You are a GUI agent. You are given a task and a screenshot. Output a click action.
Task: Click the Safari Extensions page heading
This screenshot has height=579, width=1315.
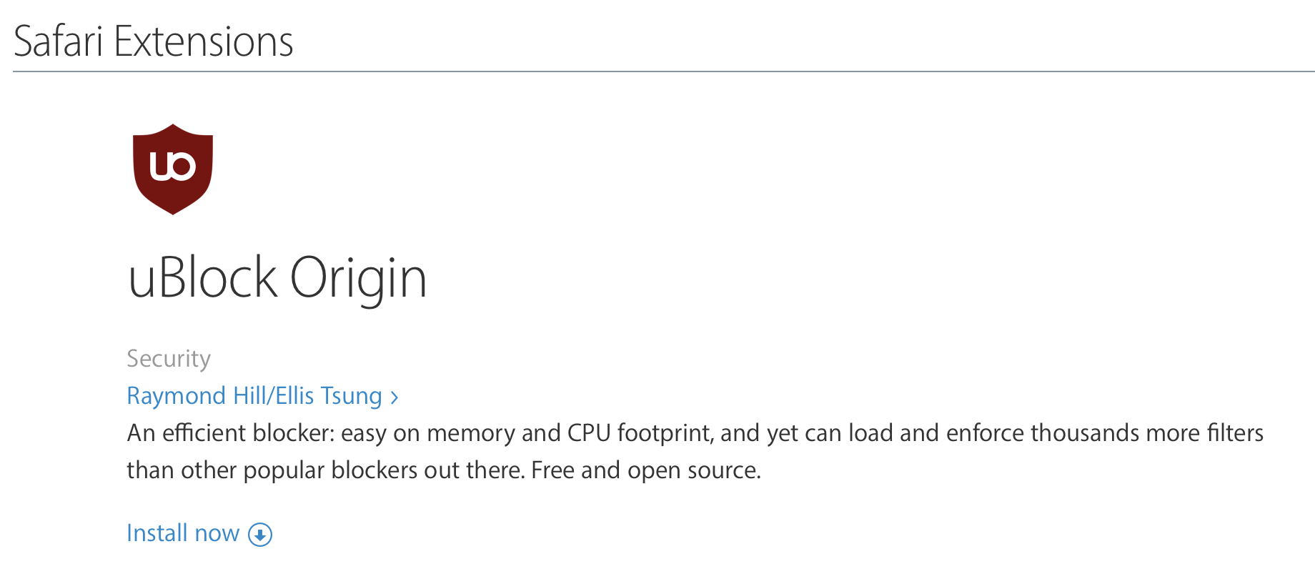[x=154, y=41]
